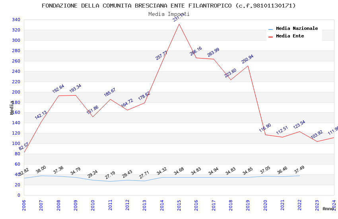Click the 27.19 national average label
The image size is (338, 219).
(x=110, y=175)
